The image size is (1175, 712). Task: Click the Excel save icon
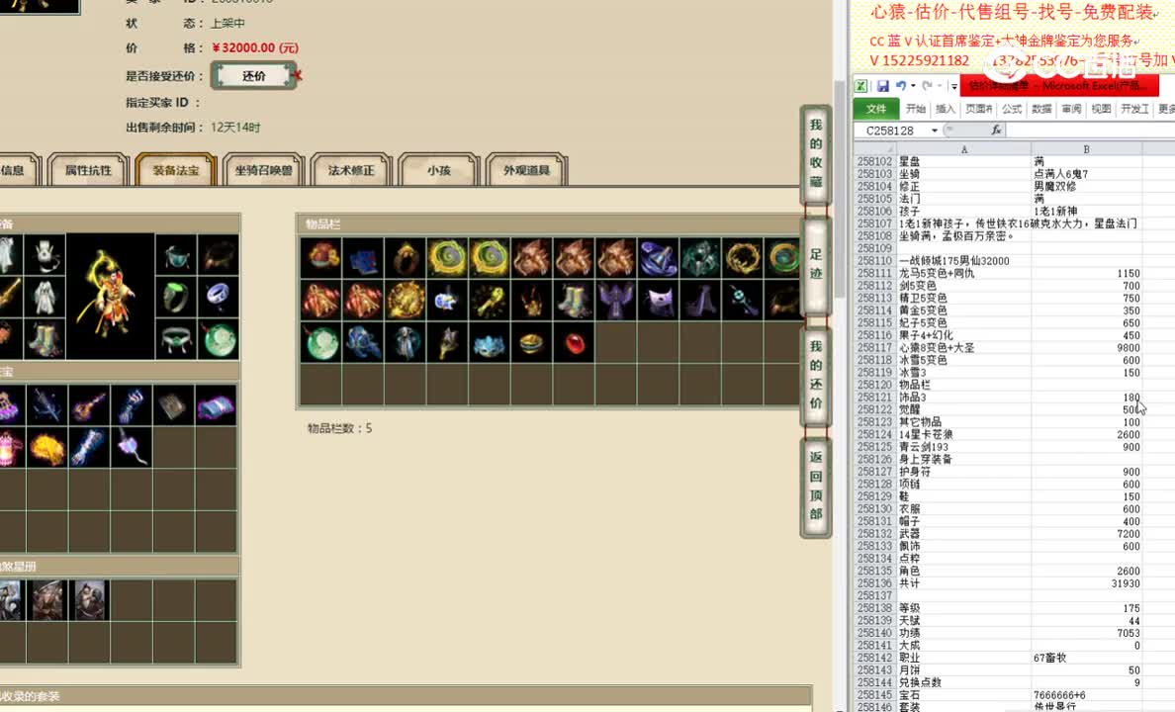point(883,85)
